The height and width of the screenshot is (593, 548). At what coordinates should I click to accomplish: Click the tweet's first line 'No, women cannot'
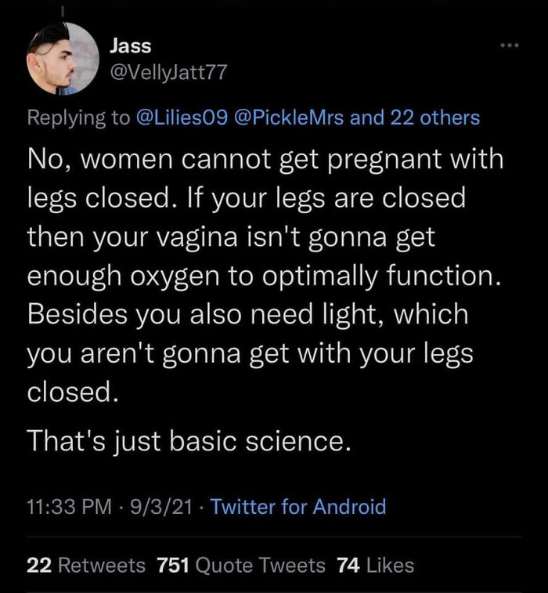[150, 159]
